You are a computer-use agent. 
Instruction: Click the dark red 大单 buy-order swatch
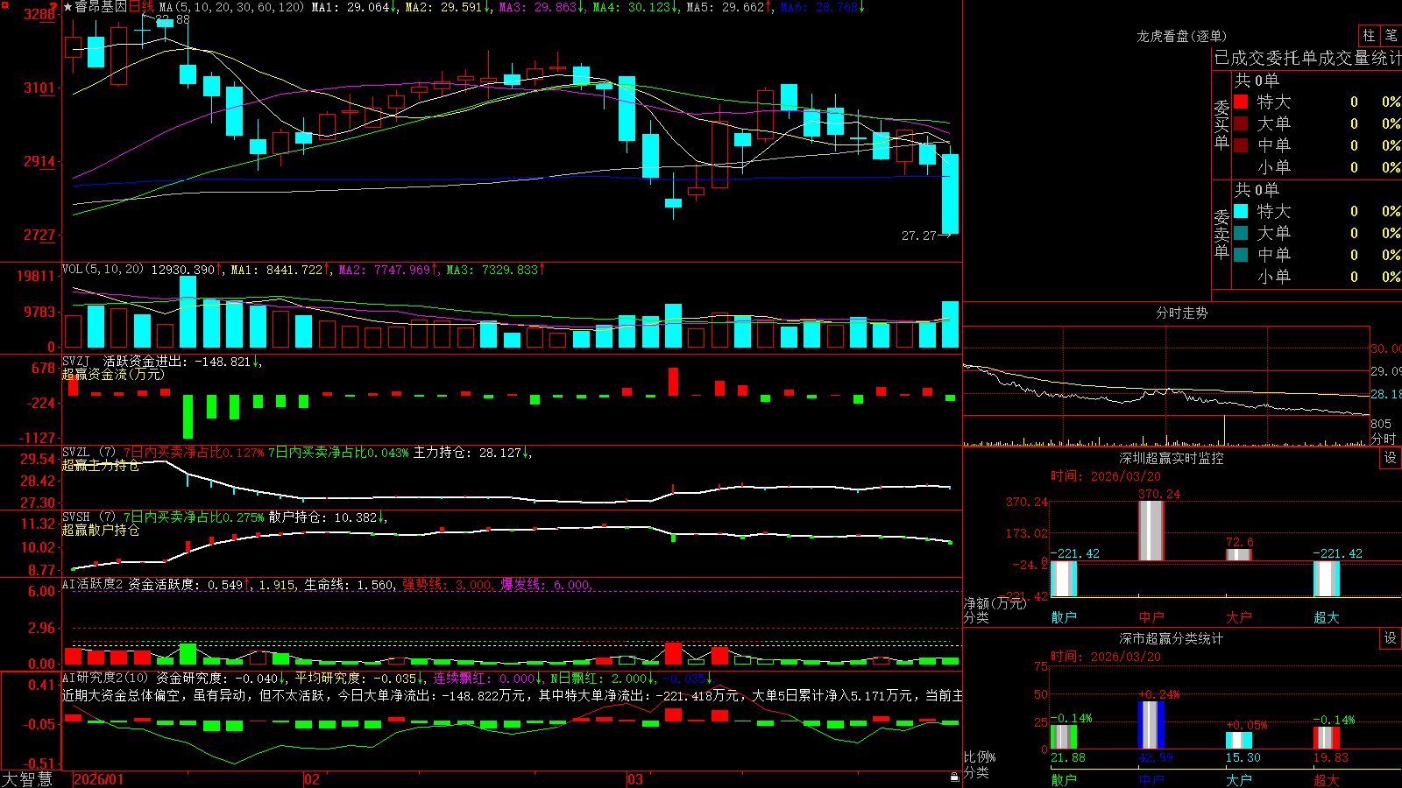click(1241, 123)
